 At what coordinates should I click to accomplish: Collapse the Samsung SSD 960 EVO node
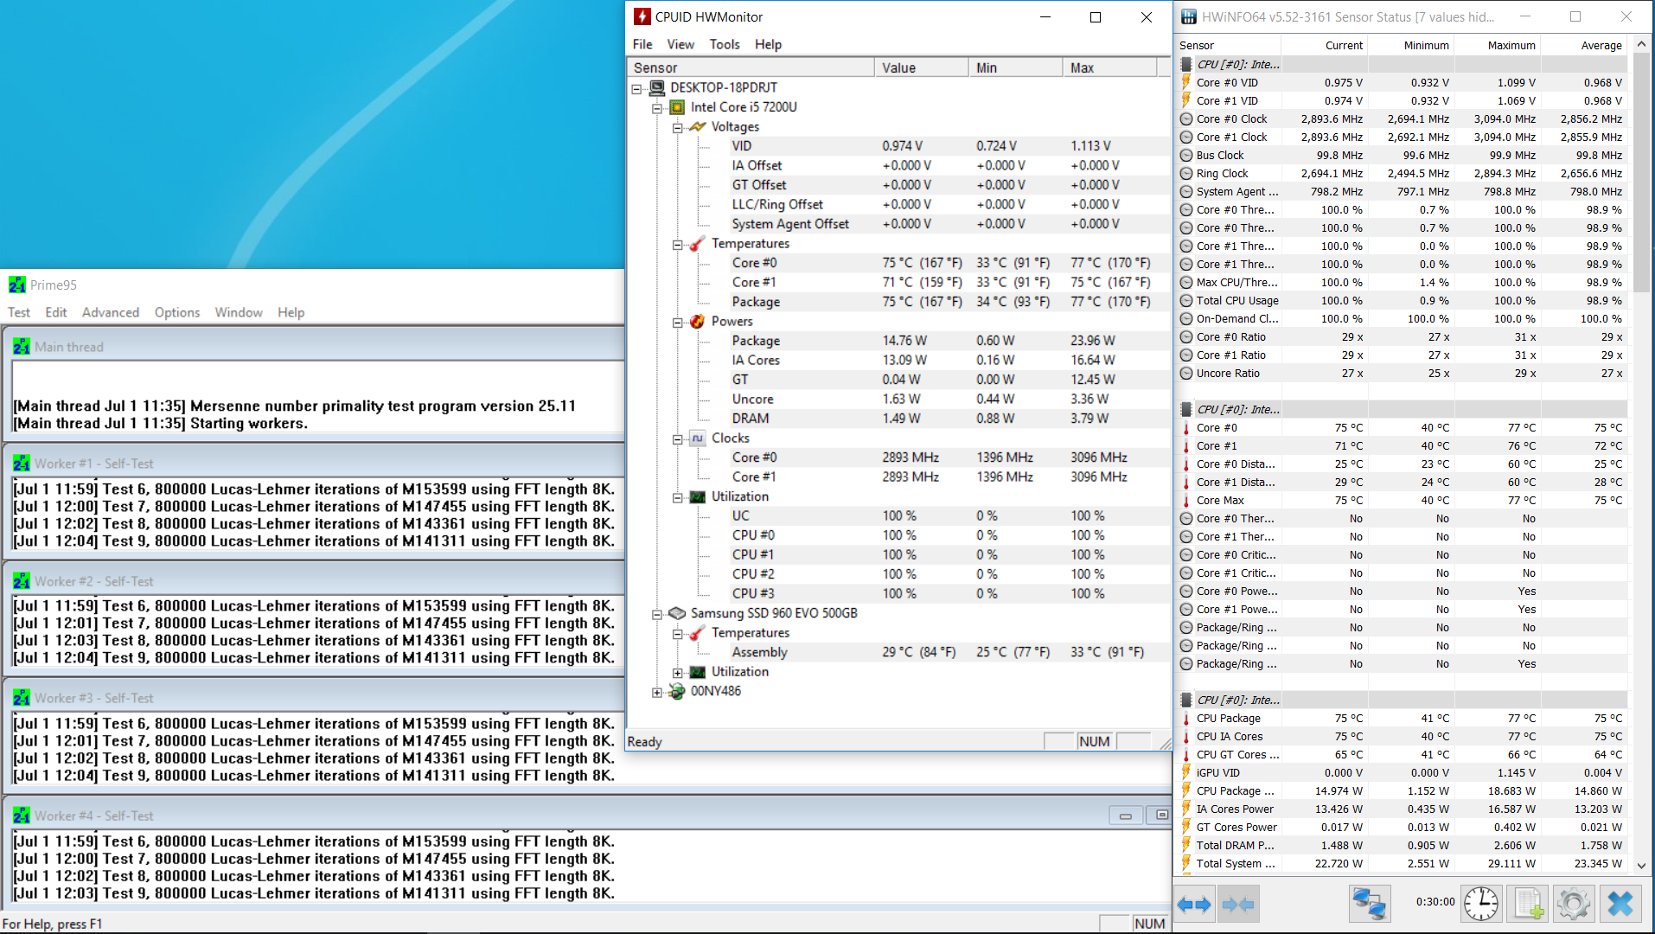coord(657,614)
